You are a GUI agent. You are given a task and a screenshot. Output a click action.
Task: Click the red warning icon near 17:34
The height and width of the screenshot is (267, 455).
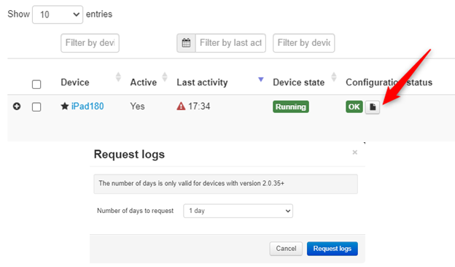(181, 107)
